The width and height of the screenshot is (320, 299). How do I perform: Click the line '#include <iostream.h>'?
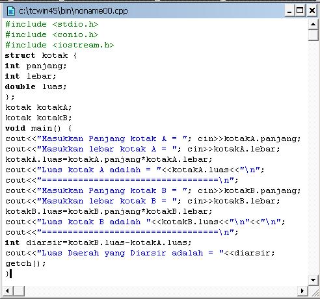tap(60, 45)
